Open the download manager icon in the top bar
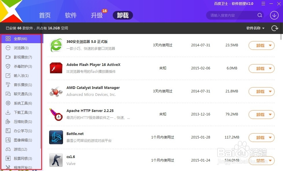283x171 pixels. tap(274, 15)
